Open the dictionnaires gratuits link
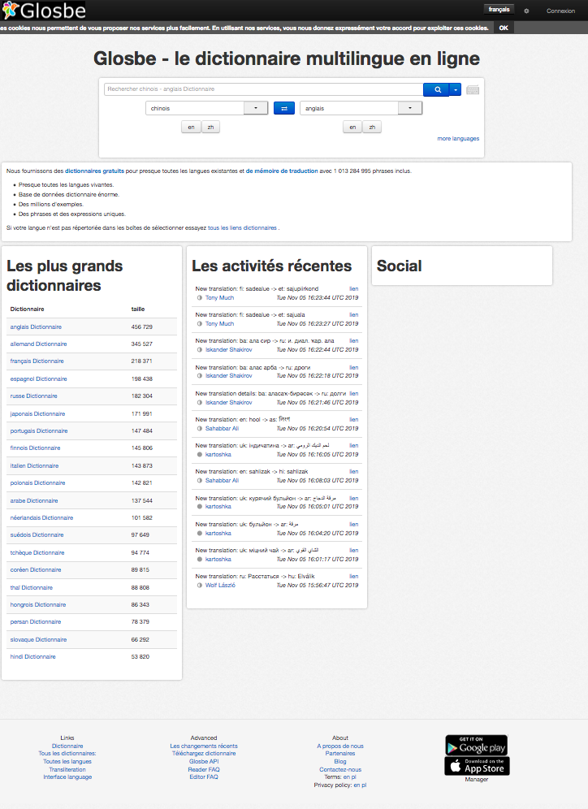This screenshot has height=809, width=588. 94,171
